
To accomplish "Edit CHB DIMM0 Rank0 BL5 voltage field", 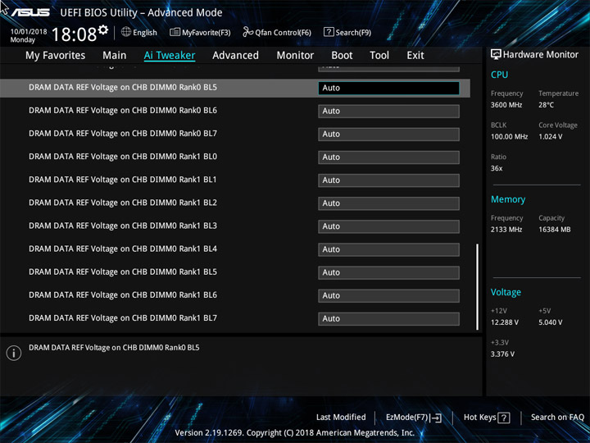I will pos(388,88).
